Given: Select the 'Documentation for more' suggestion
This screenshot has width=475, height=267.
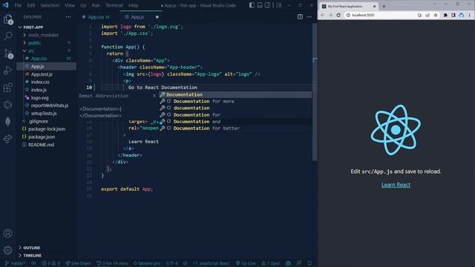Looking at the screenshot, I should 235,102.
